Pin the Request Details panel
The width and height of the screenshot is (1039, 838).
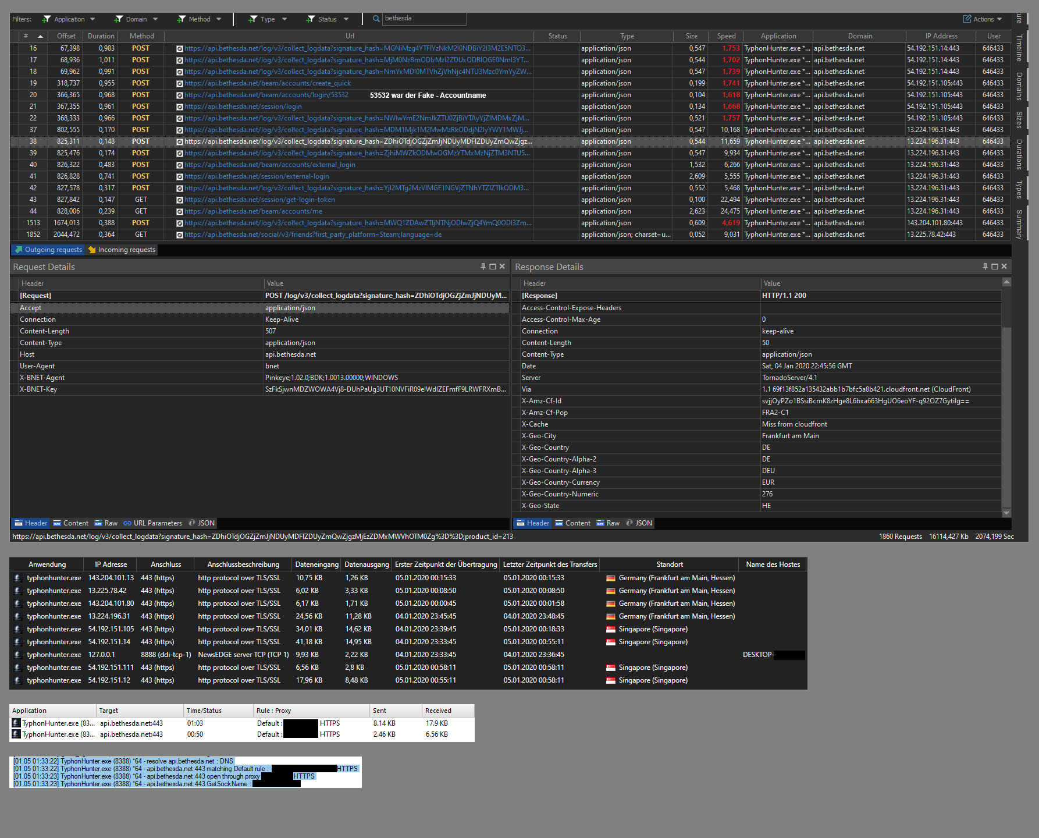coord(483,267)
